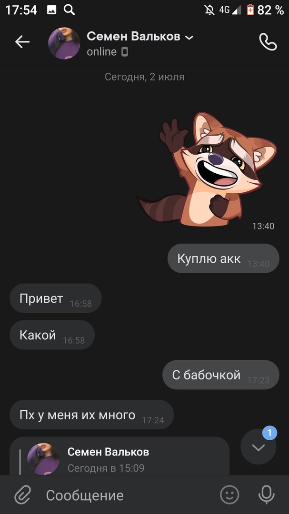
Task: Tap the 'Какой' message bubble
Action: point(52,335)
